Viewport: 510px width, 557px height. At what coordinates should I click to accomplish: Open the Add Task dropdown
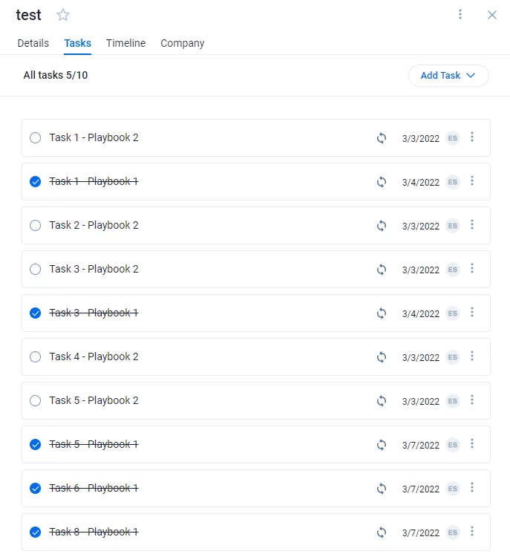click(x=448, y=75)
